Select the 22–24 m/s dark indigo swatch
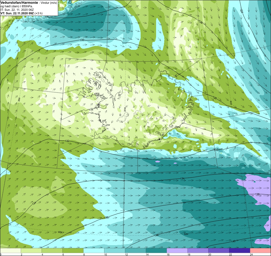The image size is (271, 256). [x=240, y=250]
